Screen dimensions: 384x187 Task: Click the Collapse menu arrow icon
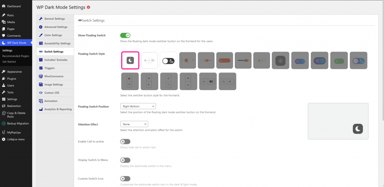point(3,140)
